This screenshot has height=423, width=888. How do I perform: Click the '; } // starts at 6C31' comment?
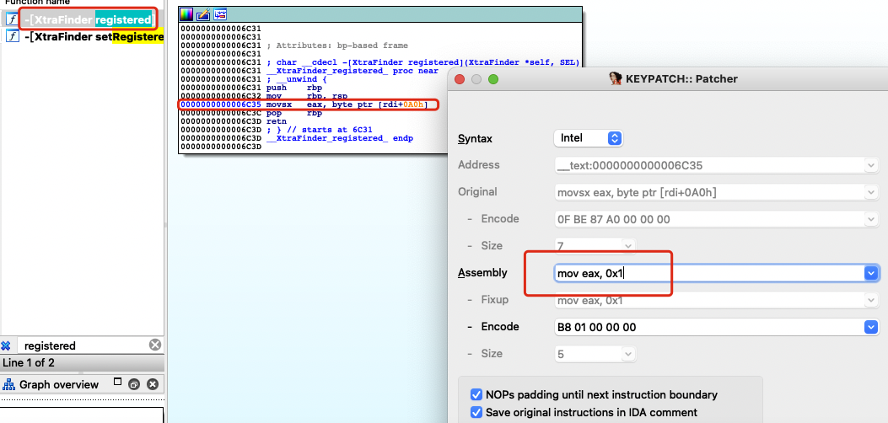tap(319, 130)
